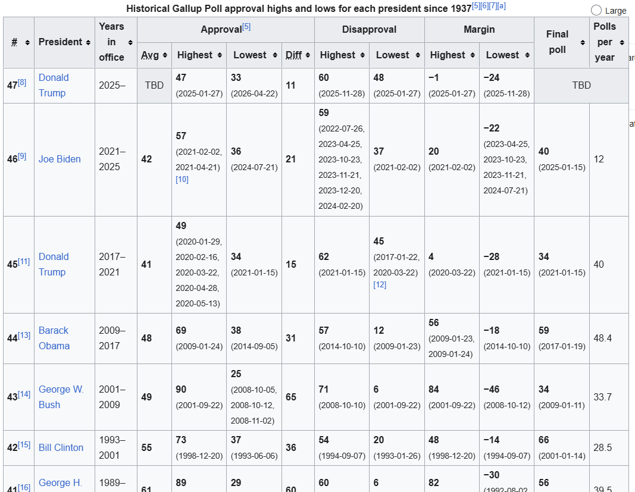Sort by Final poll arrows
Image resolution: width=635 pixels, height=492 pixels.
[x=583, y=42]
